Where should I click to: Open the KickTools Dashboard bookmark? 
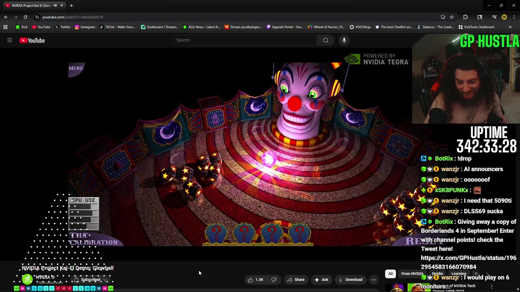(476, 27)
